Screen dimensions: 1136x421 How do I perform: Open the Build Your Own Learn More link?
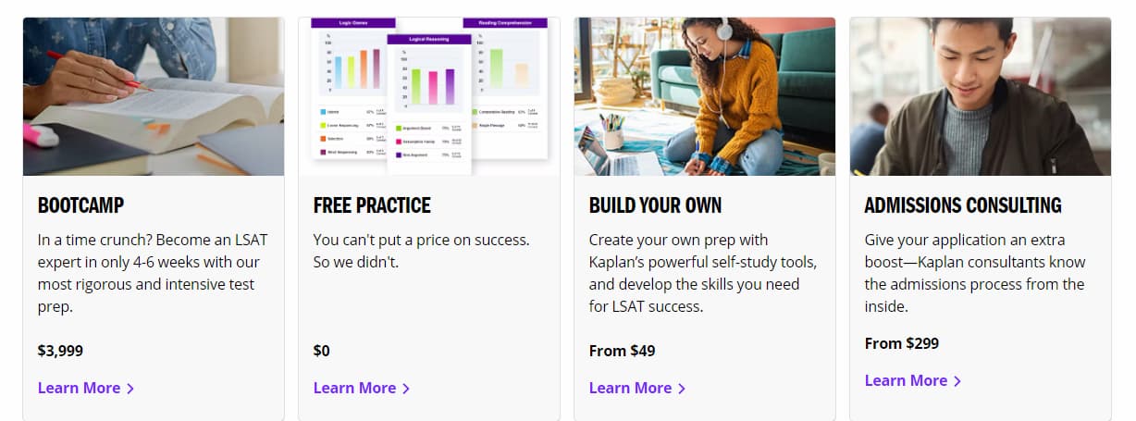point(637,388)
